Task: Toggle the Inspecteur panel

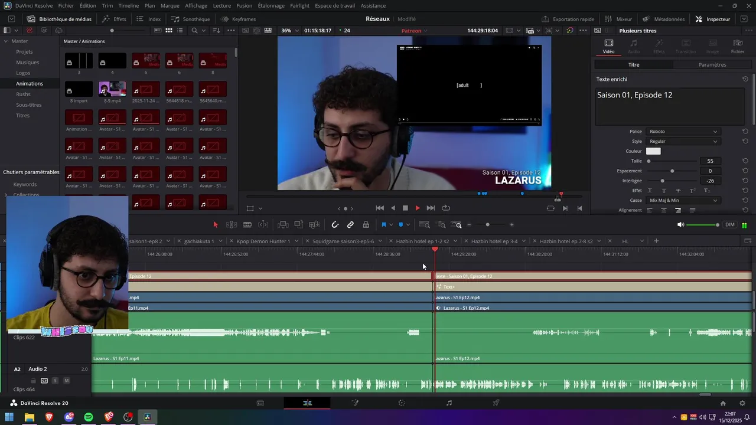Action: [x=713, y=19]
